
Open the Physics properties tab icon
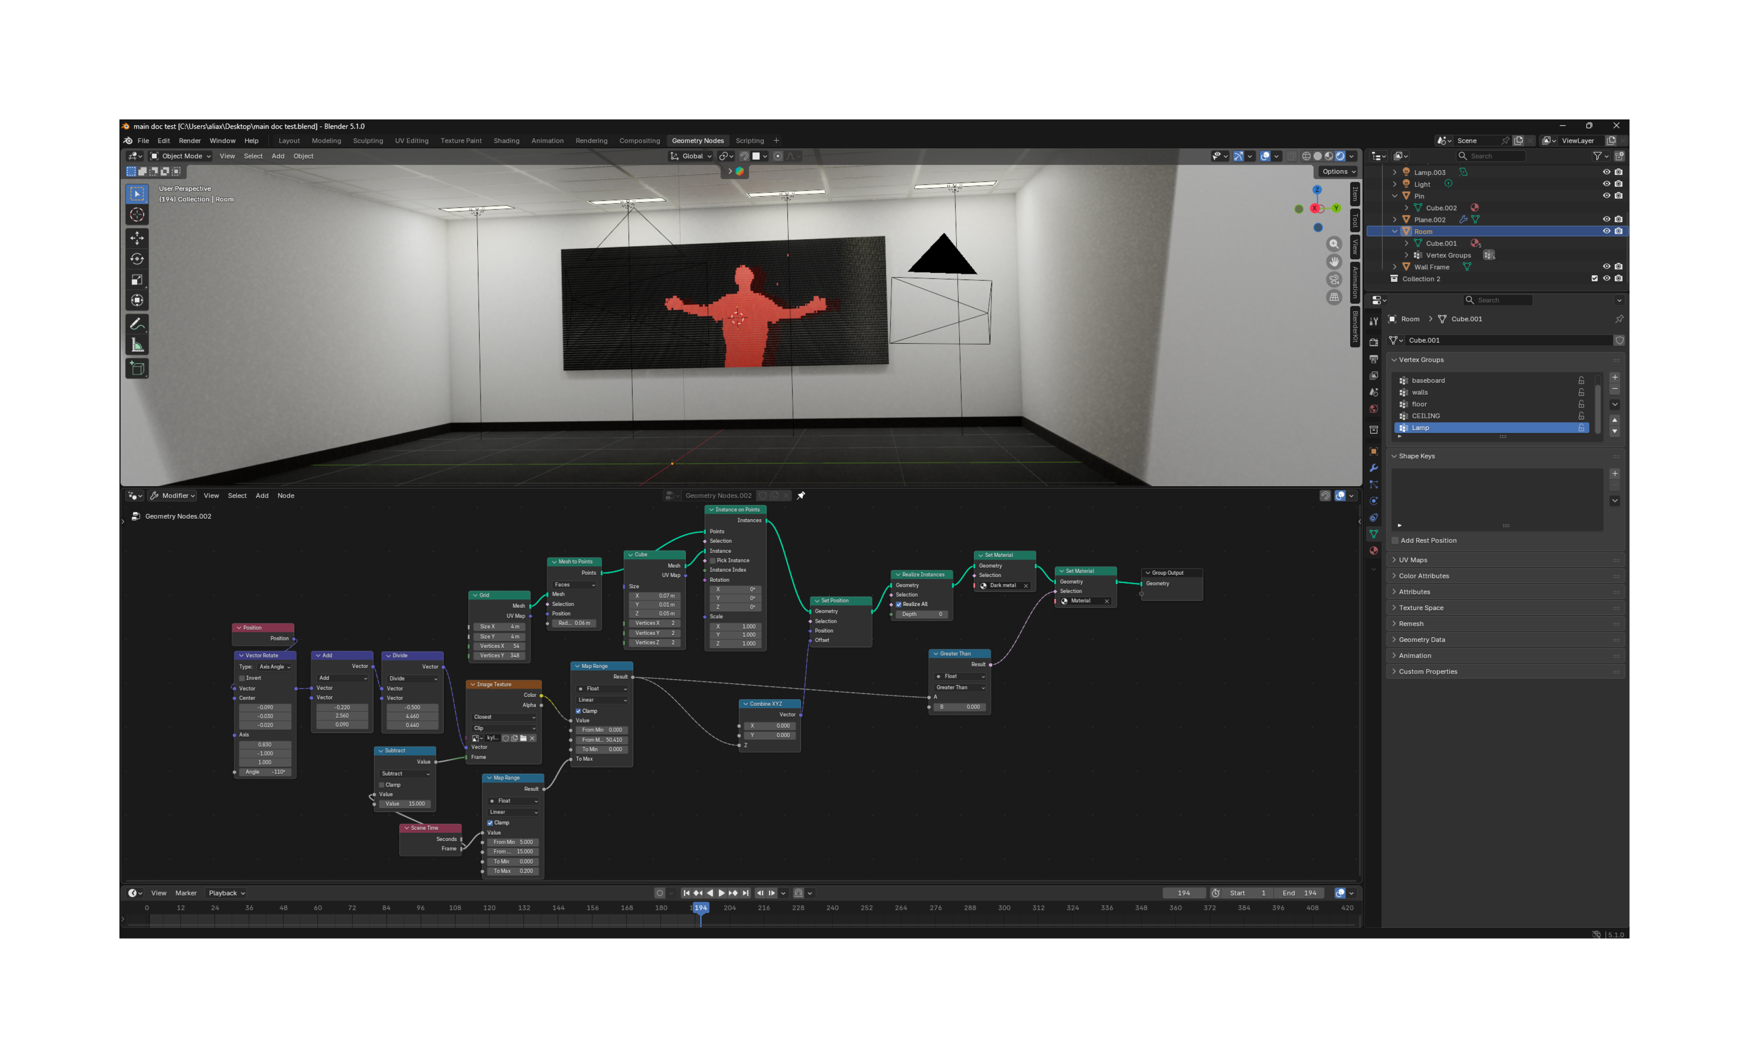point(1373,501)
